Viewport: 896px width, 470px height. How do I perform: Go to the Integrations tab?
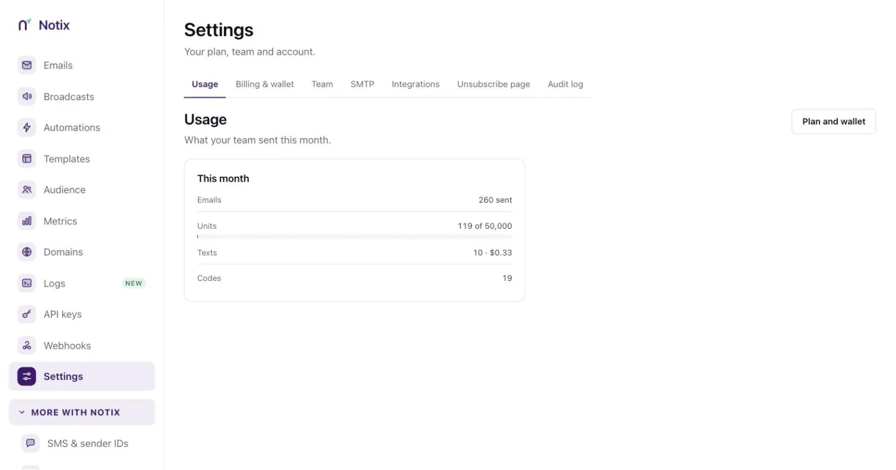point(416,84)
